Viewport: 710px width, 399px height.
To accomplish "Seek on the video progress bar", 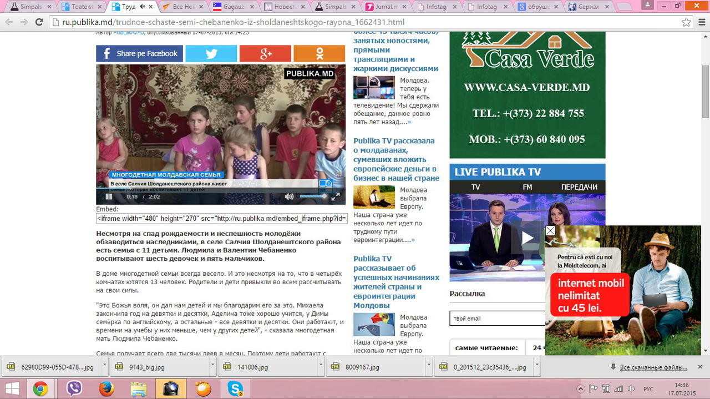I will tap(221, 189).
